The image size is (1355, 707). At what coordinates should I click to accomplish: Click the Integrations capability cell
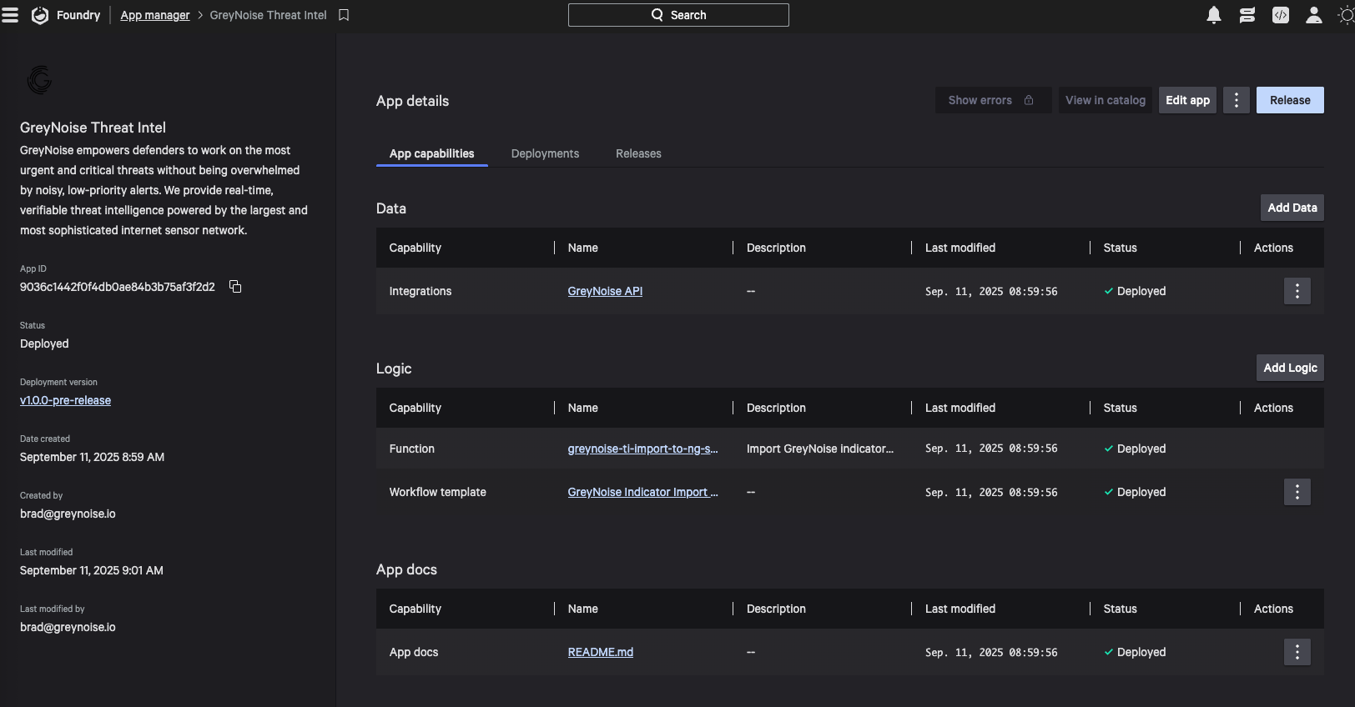point(421,291)
